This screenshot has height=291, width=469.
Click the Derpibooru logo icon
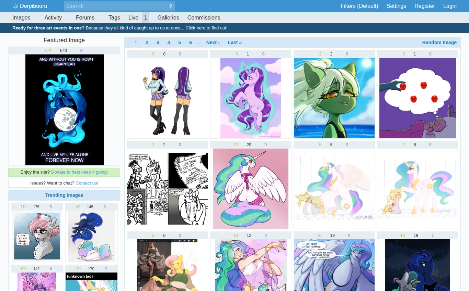pos(15,6)
